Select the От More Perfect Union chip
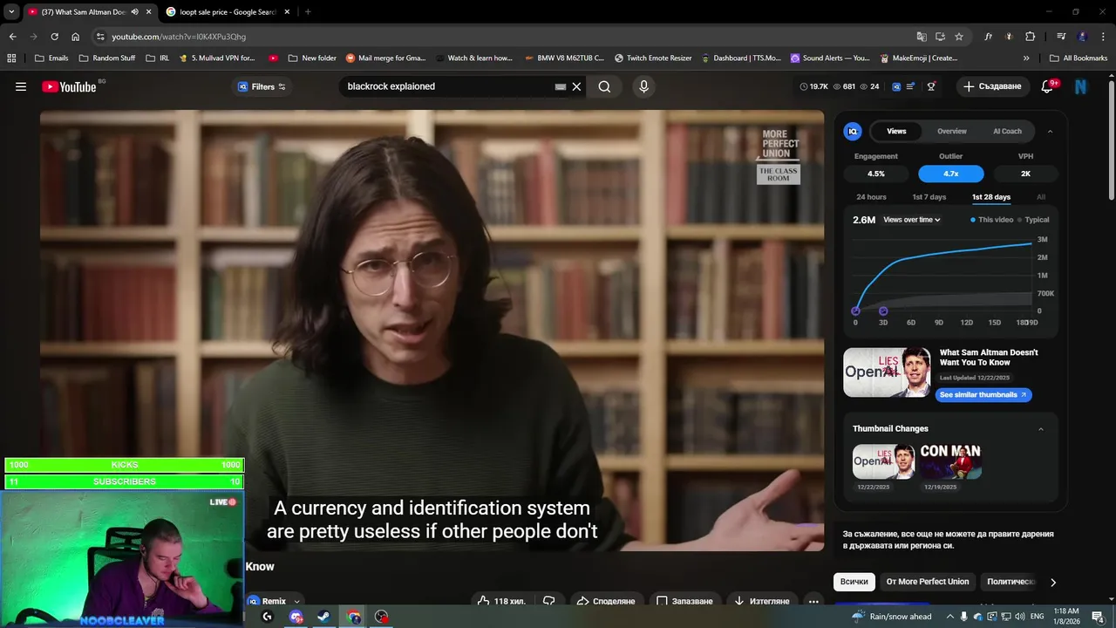This screenshot has width=1116, height=628. tap(928, 582)
